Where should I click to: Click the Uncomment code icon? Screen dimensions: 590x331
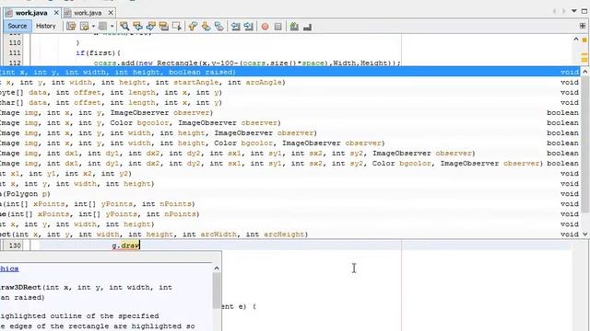307,27
